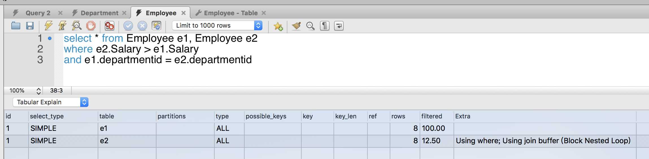Toggle invisible characters display

click(324, 26)
